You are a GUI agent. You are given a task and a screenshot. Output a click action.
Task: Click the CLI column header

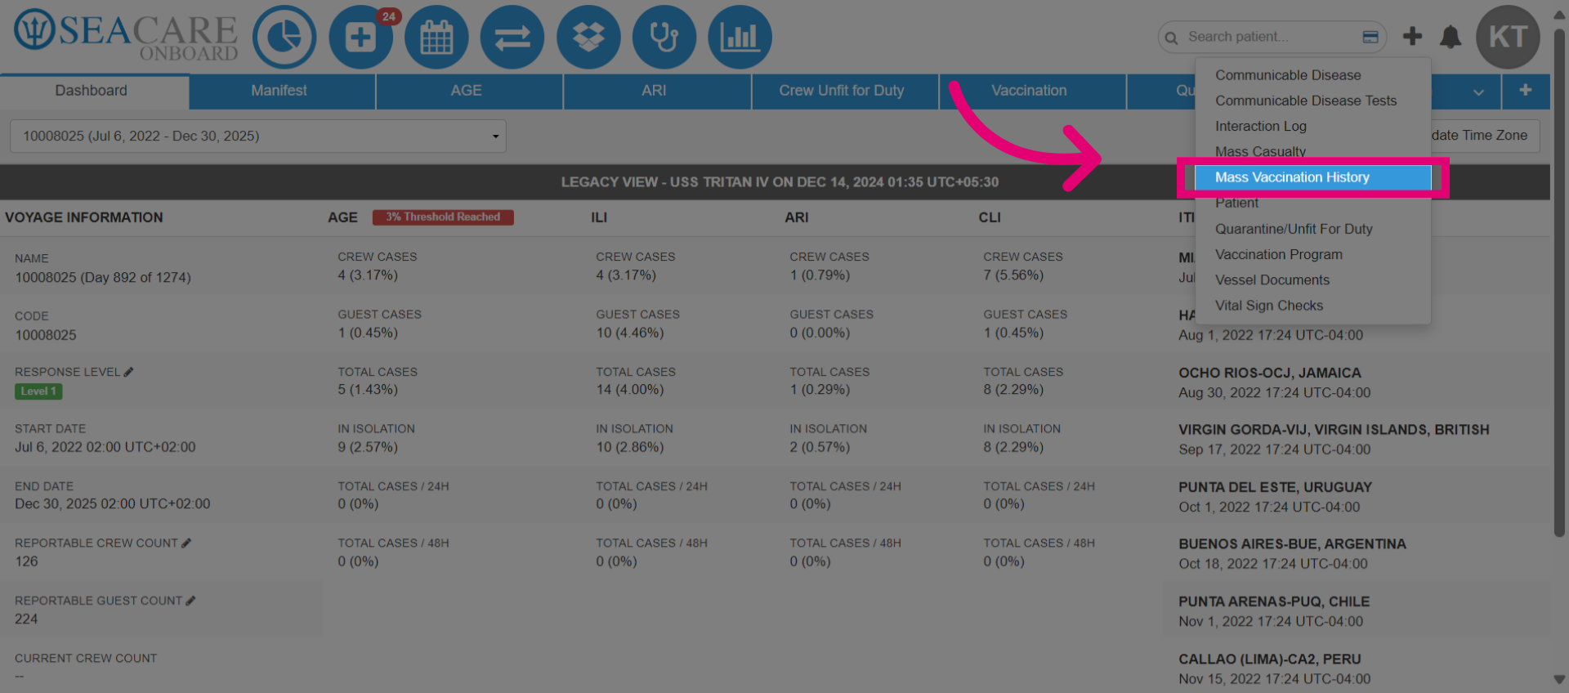tap(990, 217)
